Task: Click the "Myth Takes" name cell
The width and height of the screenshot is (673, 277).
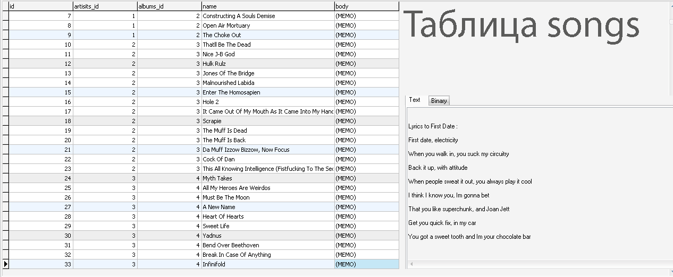Action: (217, 178)
